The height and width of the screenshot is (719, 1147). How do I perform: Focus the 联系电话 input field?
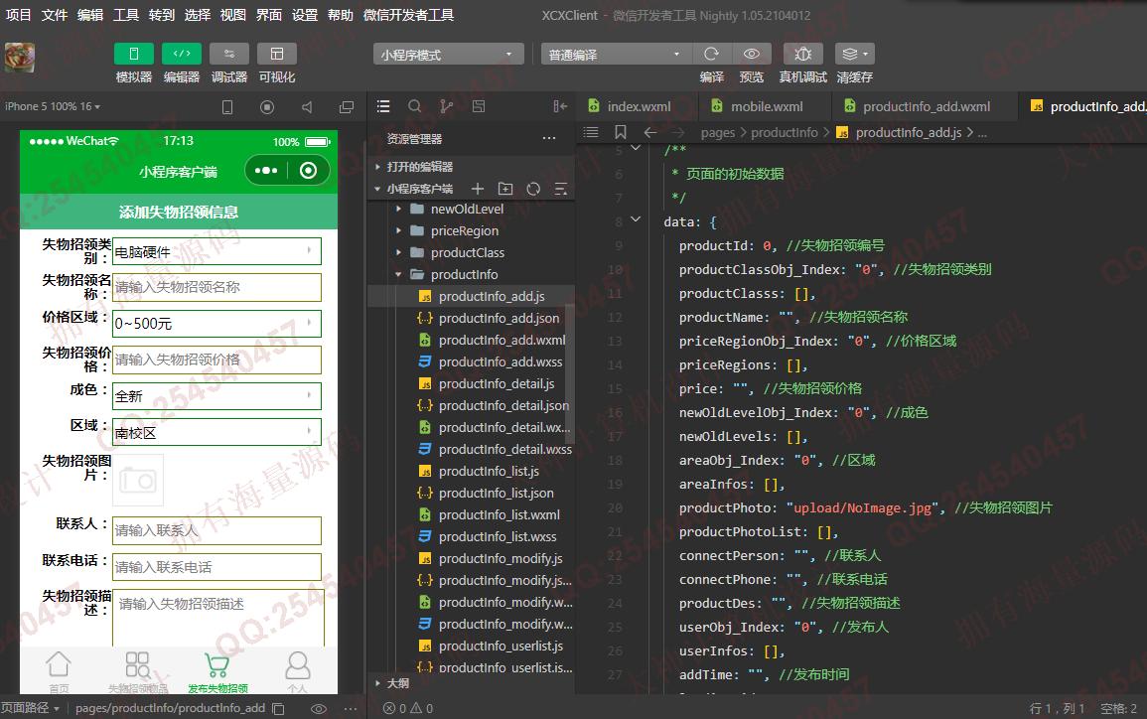(216, 567)
